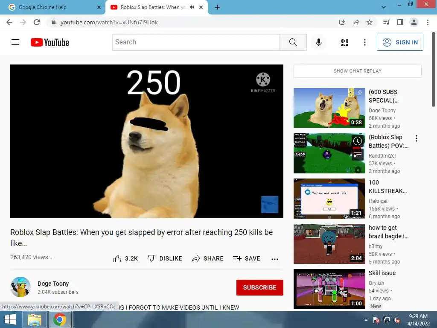Click the magnifier search button
This screenshot has width=437, height=328.
tap(293, 42)
